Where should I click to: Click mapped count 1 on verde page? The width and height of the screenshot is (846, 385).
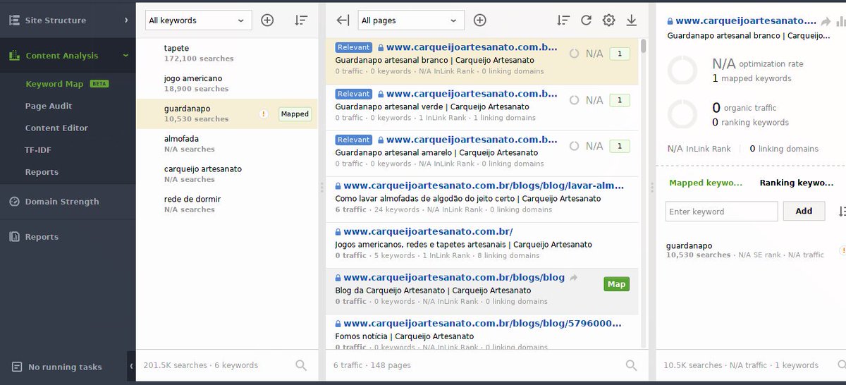pos(620,100)
